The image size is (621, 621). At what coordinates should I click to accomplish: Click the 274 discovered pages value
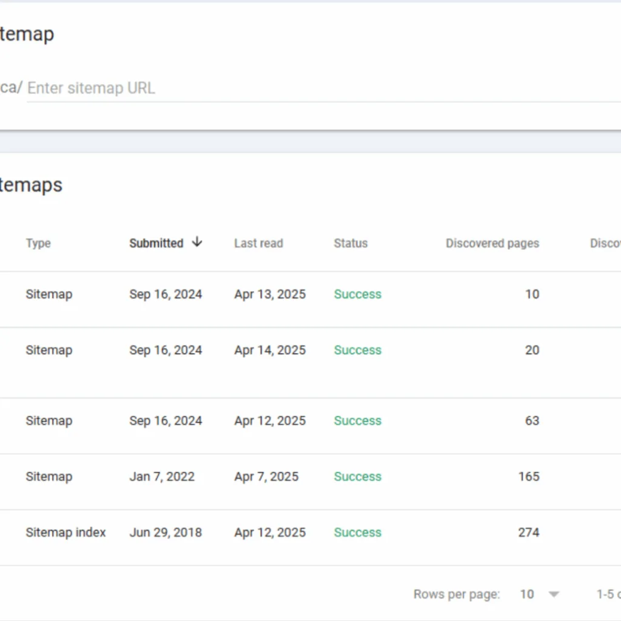pos(529,532)
